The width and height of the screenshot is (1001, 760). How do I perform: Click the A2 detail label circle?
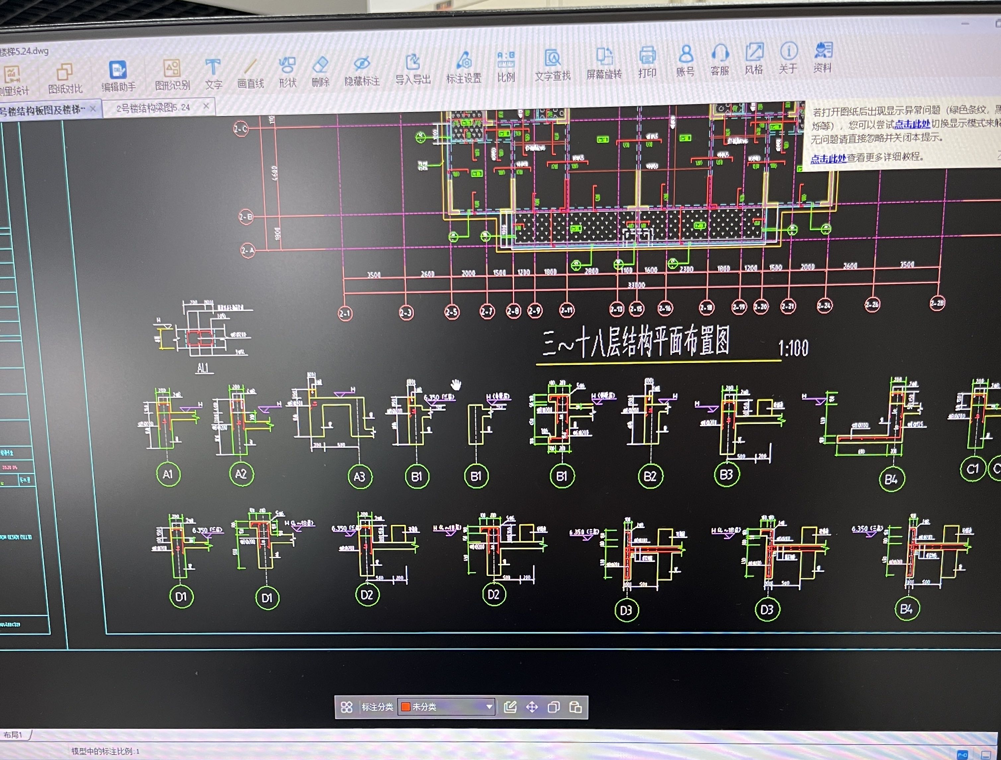click(x=242, y=474)
